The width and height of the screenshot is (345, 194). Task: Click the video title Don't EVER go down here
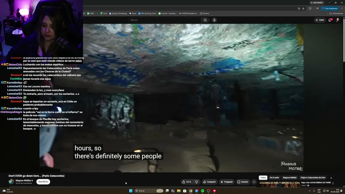pos(36,176)
